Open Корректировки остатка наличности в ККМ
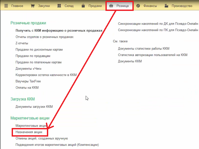 (46, 75)
